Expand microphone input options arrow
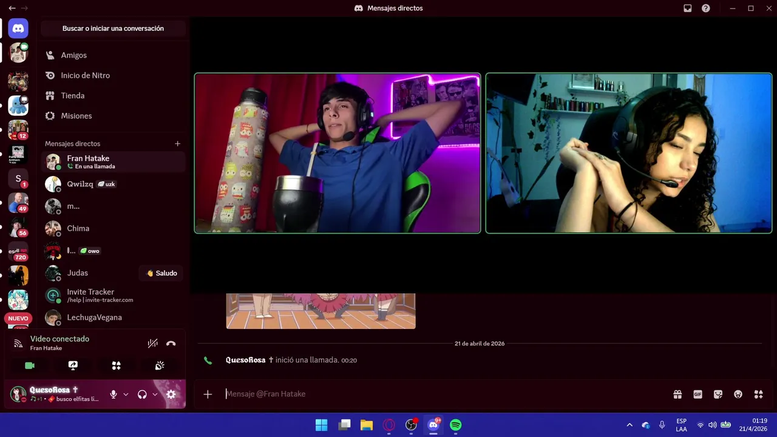 126,395
